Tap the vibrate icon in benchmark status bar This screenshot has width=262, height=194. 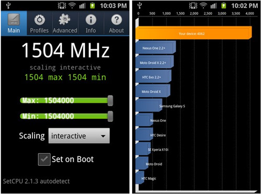coord(193,6)
